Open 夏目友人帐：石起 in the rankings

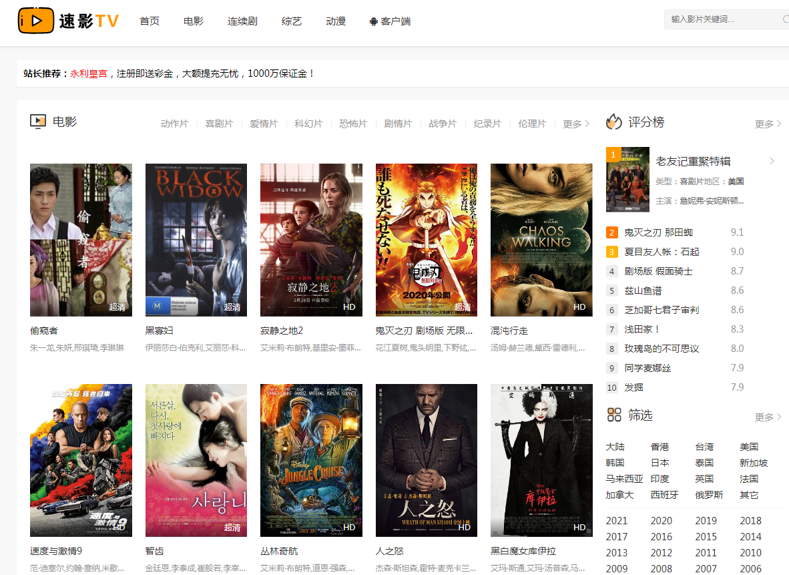(662, 252)
